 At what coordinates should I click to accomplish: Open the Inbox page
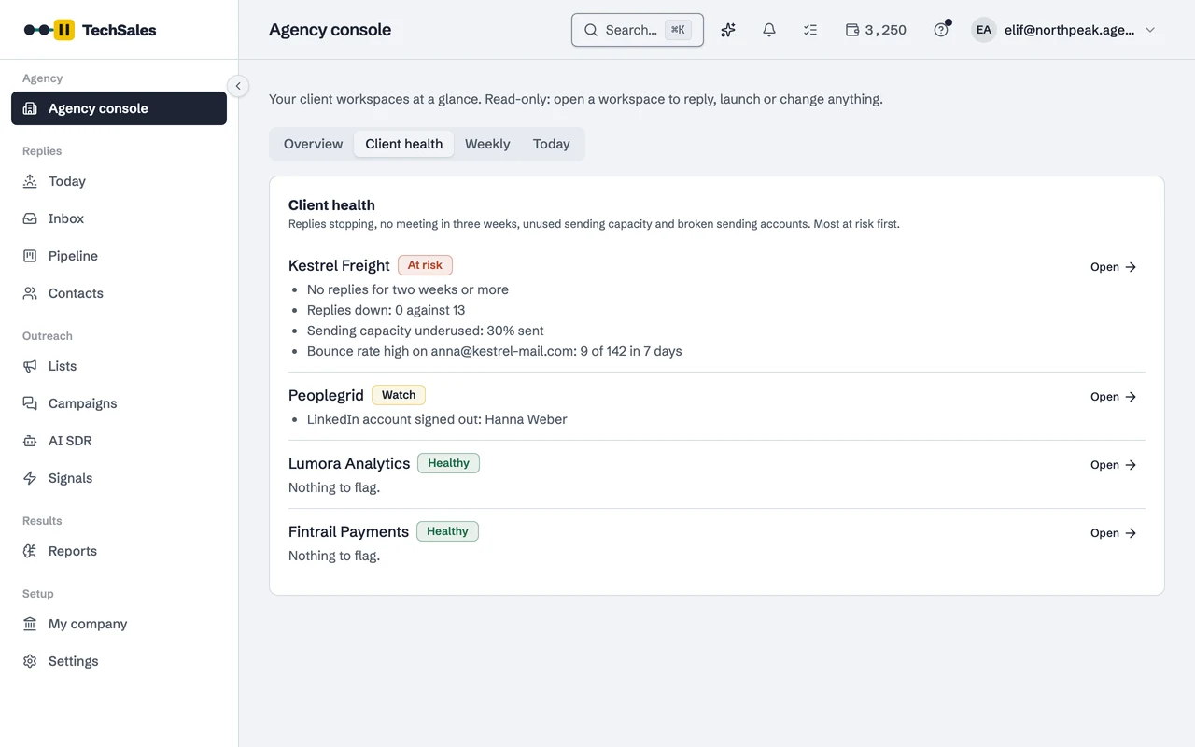119,218
